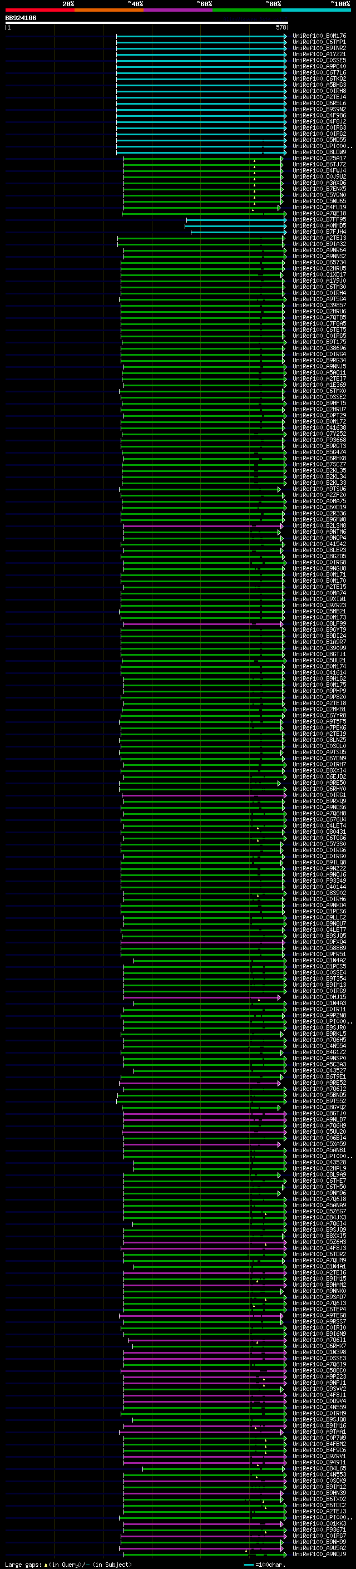Select the UniRef100_P93671 label
The image size is (356, 1569).
(319, 1529)
